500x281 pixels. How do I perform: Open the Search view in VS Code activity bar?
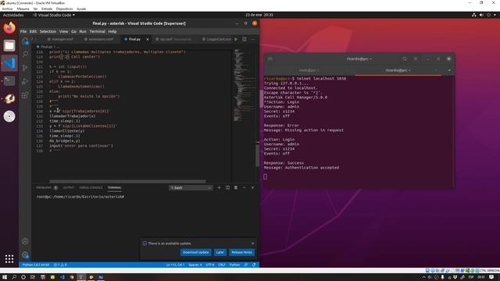[25, 54]
